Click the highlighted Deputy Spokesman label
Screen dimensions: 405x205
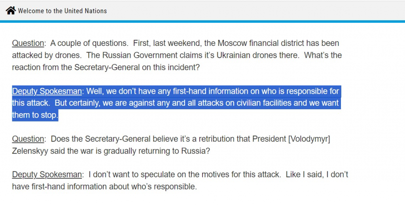[47, 91]
